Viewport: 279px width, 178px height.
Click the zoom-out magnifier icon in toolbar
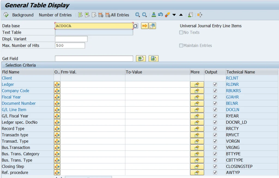point(138,15)
